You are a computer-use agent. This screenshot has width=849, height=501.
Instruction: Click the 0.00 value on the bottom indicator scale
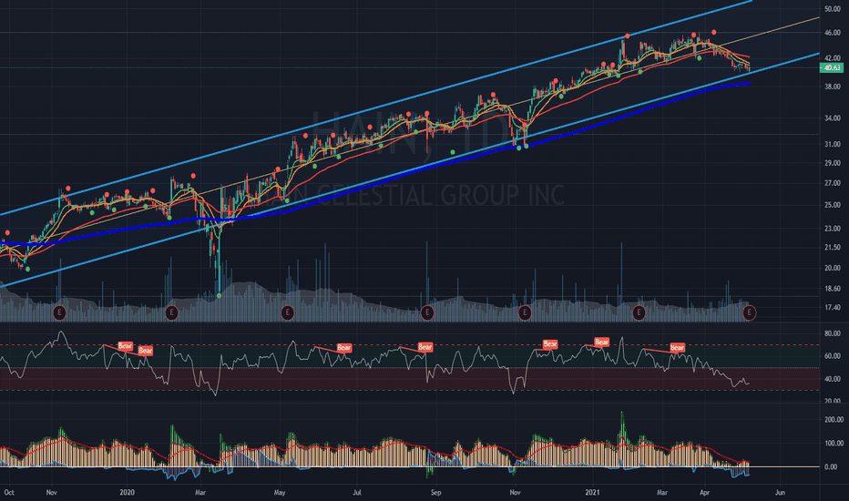pos(830,467)
